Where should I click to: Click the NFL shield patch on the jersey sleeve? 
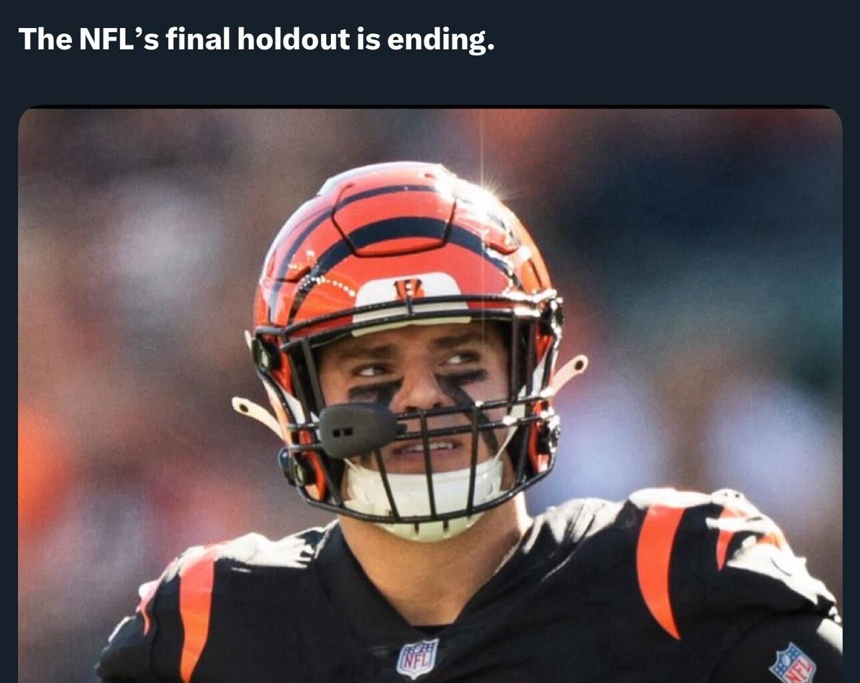793,663
